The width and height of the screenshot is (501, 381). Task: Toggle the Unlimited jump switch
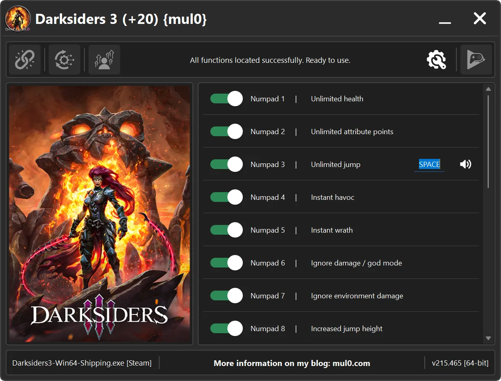tap(227, 164)
